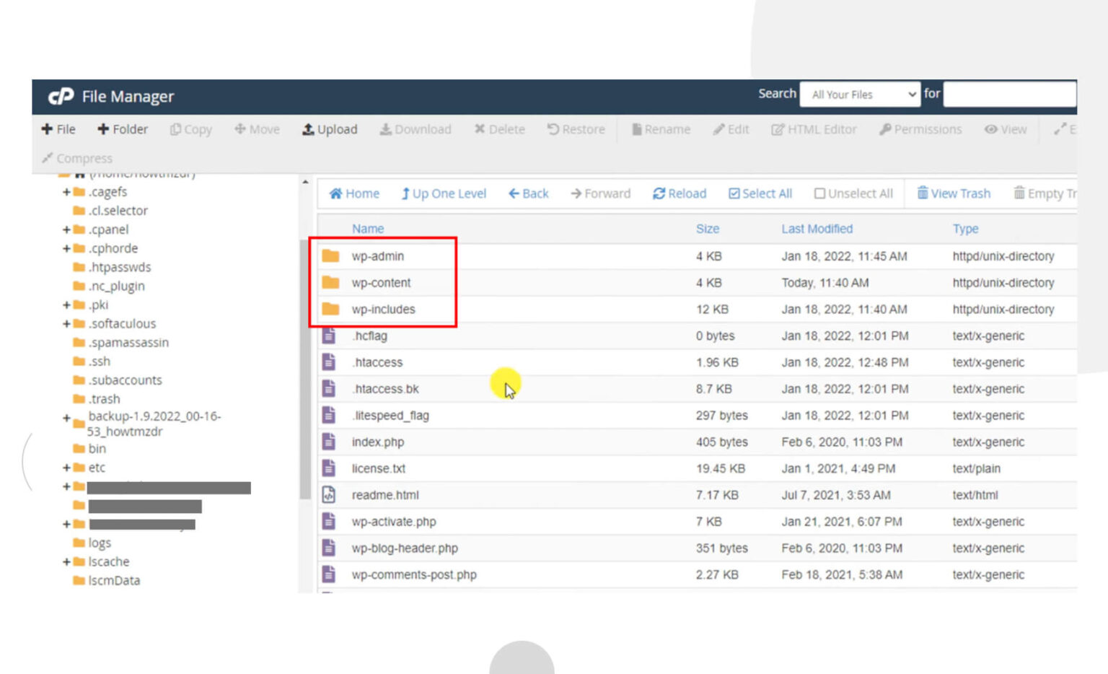The height and width of the screenshot is (674, 1108).
Task: Create a new Folder
Action: (122, 129)
